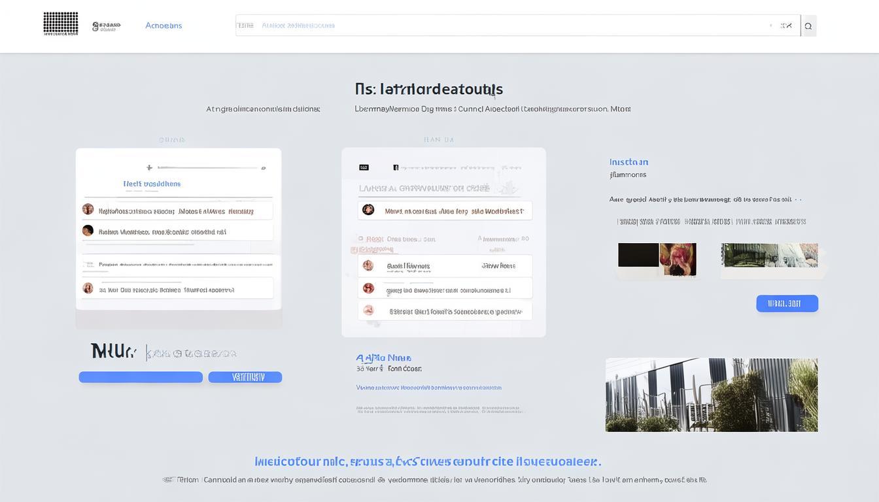Tick small checkbox above middle card's list
879x502 pixels.
coord(360,239)
